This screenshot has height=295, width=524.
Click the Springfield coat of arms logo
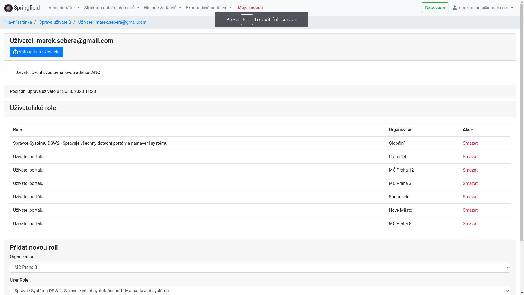(x=8, y=8)
